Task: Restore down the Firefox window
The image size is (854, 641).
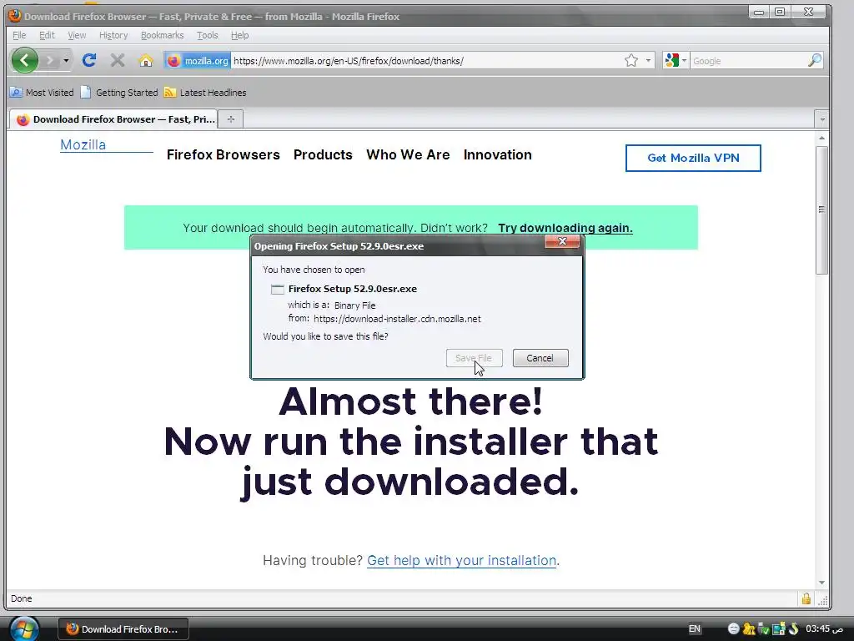Action: pos(780,12)
